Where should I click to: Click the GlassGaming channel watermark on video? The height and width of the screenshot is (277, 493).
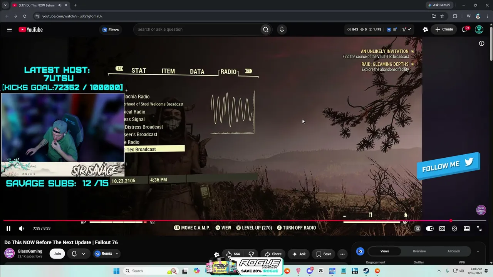point(481,210)
